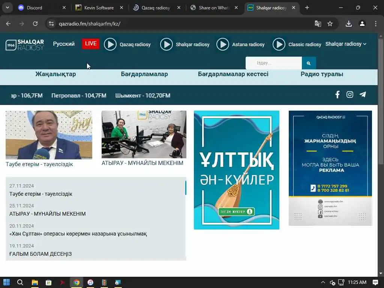Viewport: 384px width, 288px height.
Task: Switch to the Qazaq radiosy tab
Action: pyautogui.click(x=156, y=8)
